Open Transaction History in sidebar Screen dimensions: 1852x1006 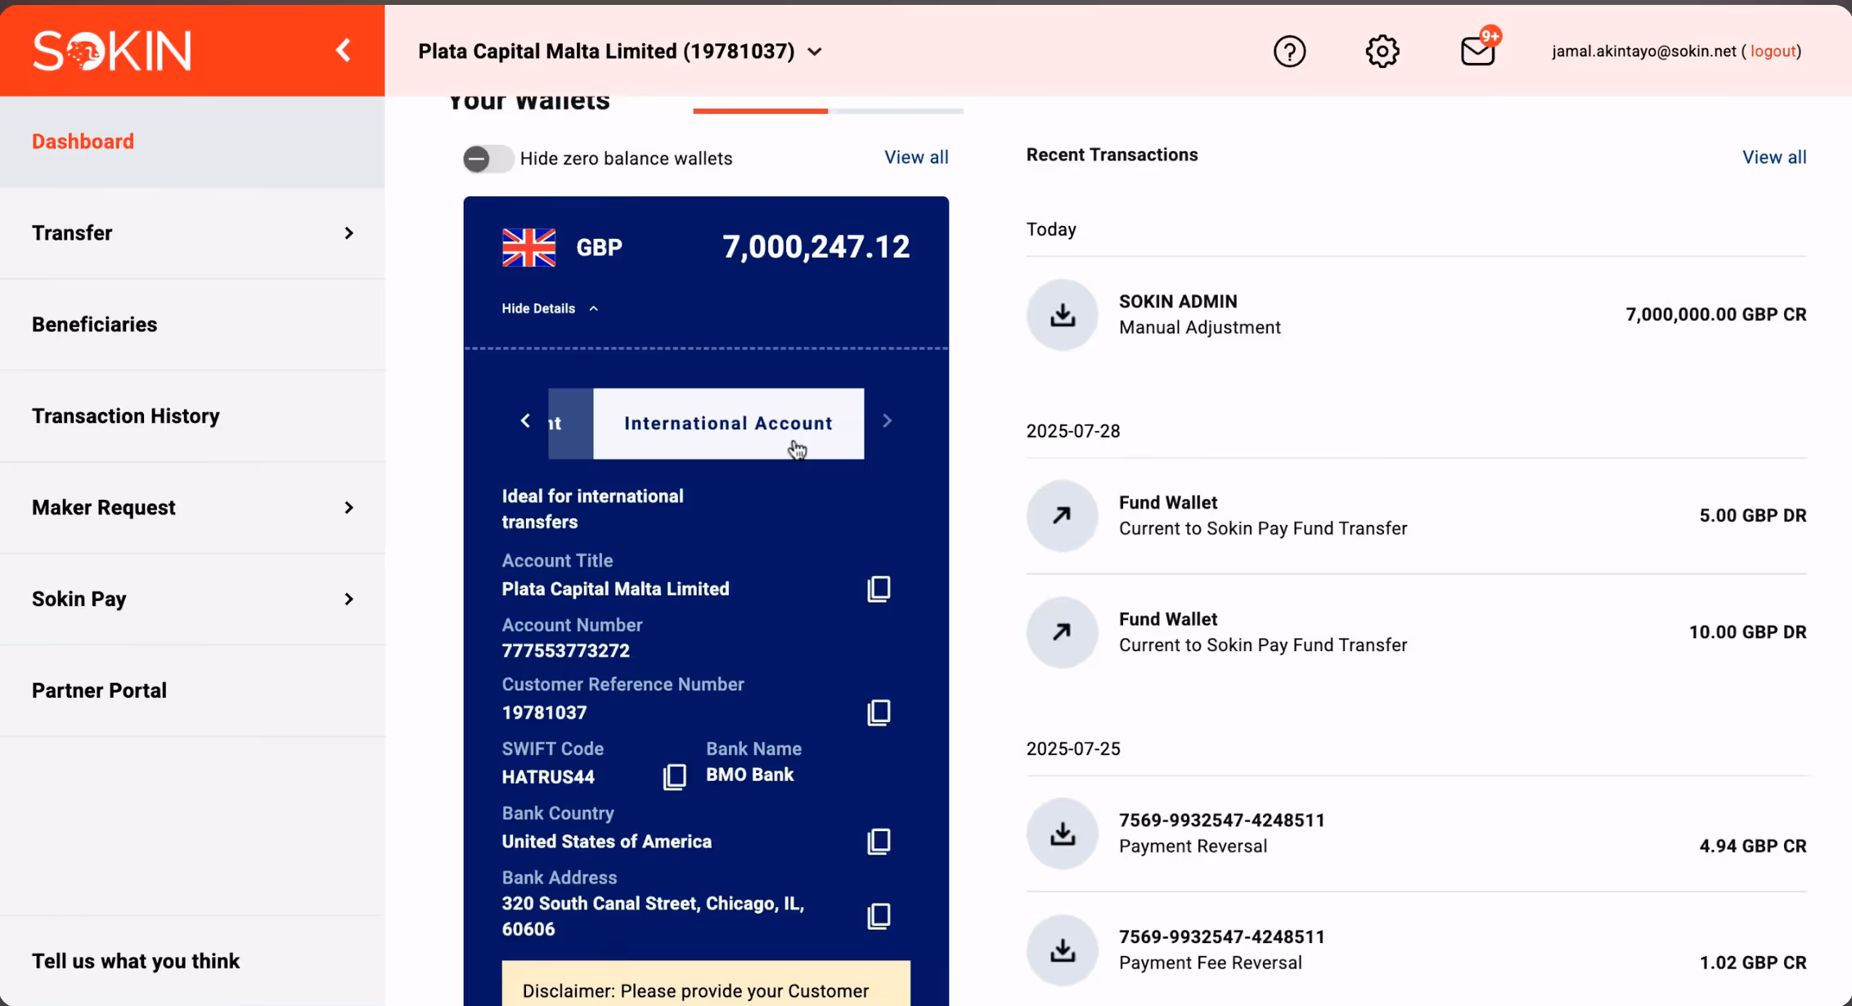click(126, 416)
